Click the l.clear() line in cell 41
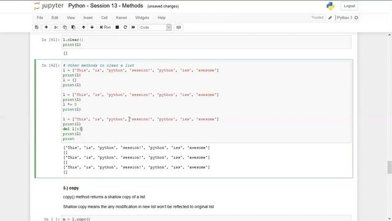The image size is (392, 221). click(x=73, y=39)
